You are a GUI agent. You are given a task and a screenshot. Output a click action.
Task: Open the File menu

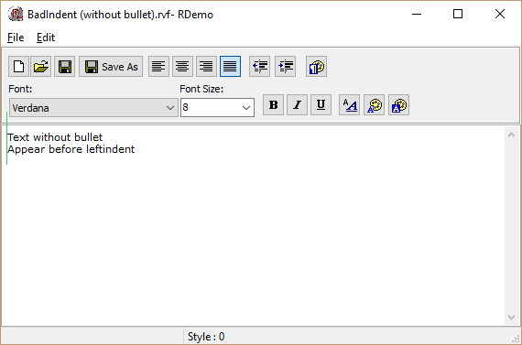tap(16, 38)
